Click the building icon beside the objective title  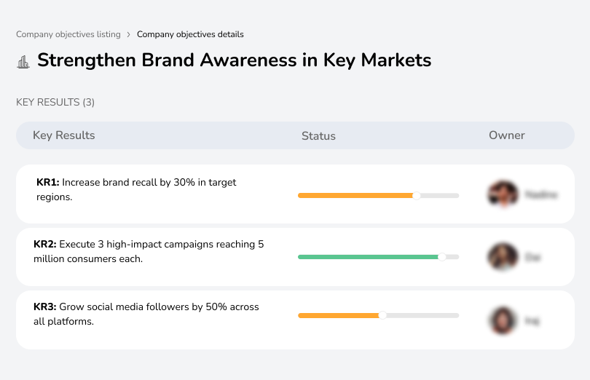[23, 61]
